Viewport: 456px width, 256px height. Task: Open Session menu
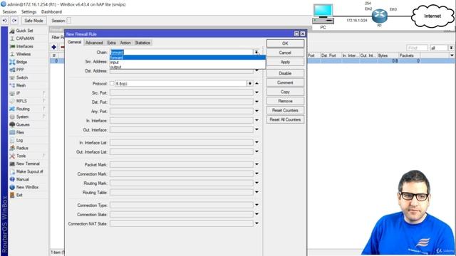tap(9, 12)
